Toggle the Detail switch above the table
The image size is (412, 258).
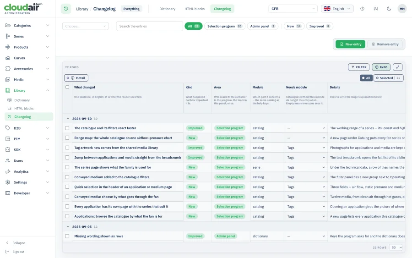(x=76, y=78)
